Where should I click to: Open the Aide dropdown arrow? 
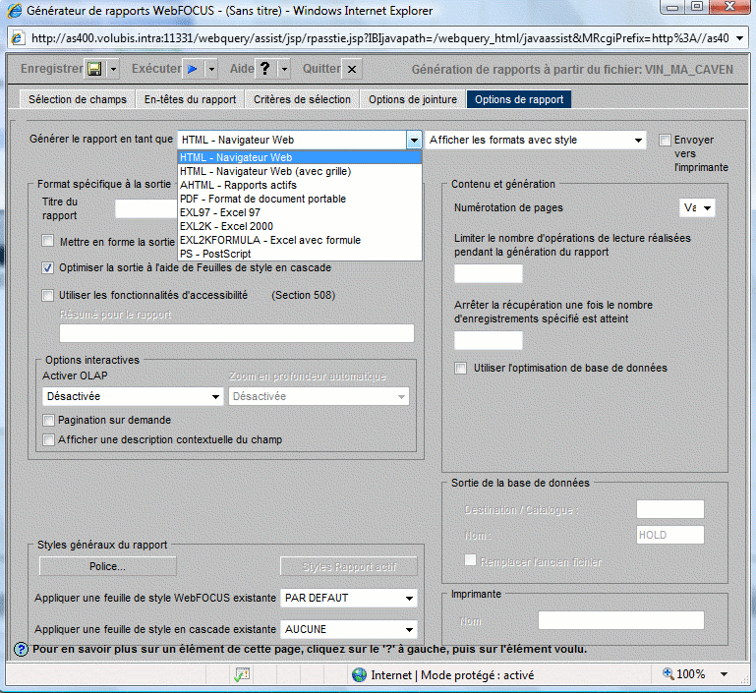pos(284,69)
